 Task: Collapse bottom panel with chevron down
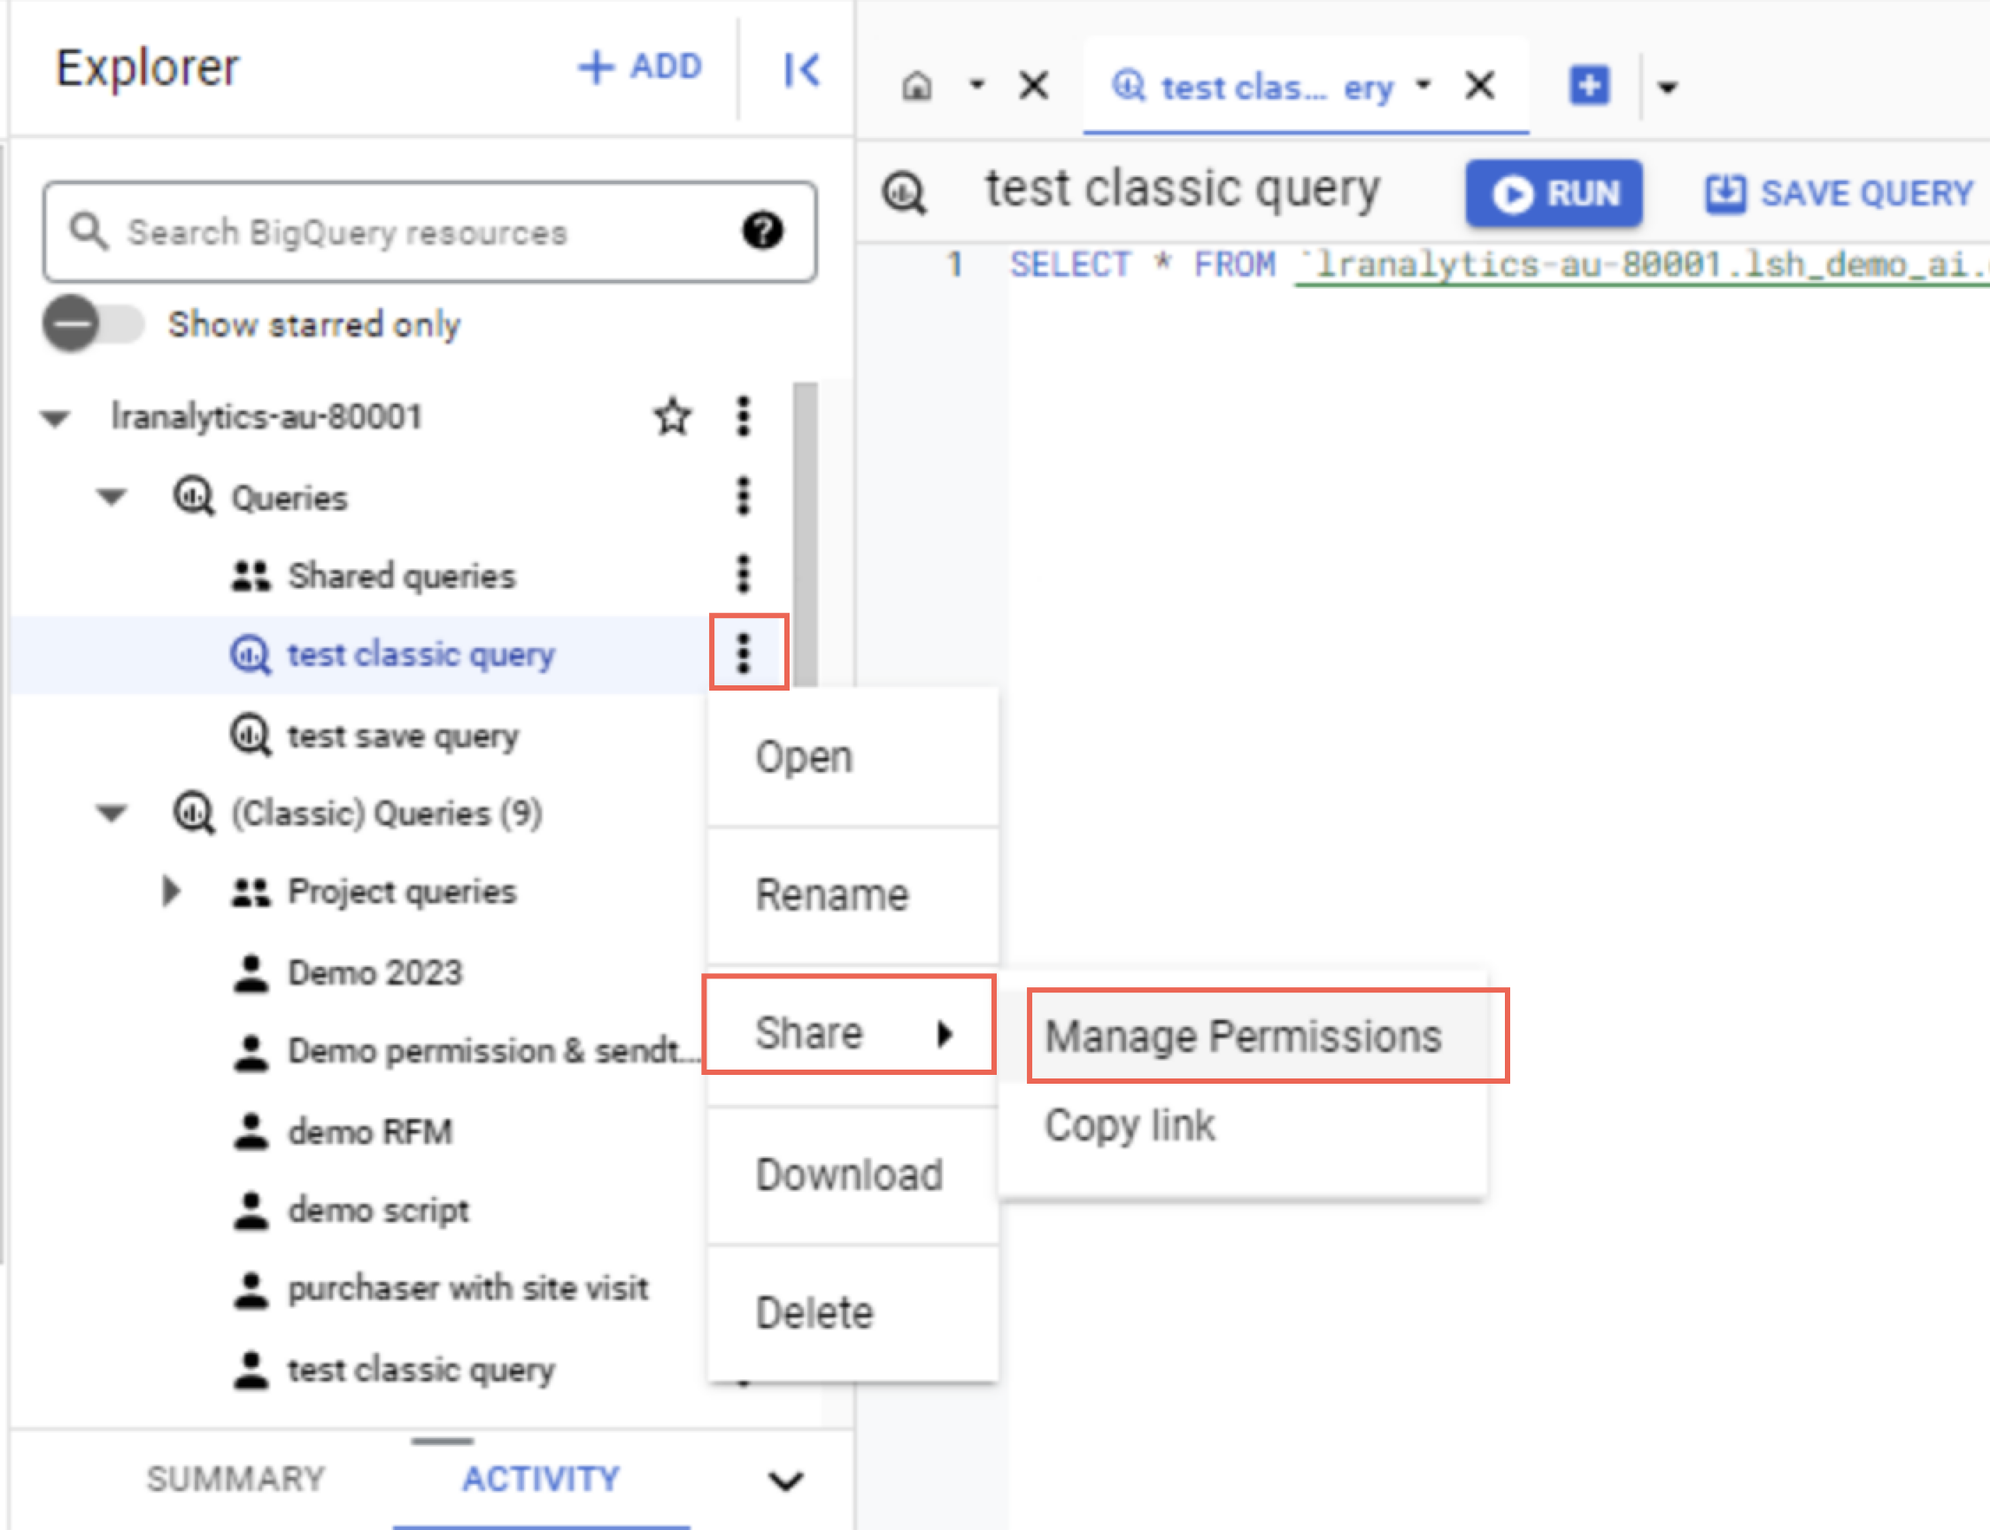(785, 1480)
